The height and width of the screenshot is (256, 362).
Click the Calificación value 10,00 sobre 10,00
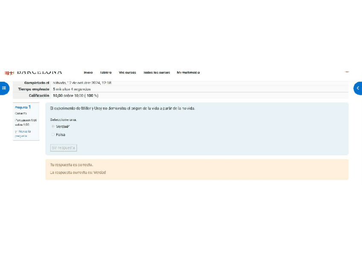pos(76,96)
